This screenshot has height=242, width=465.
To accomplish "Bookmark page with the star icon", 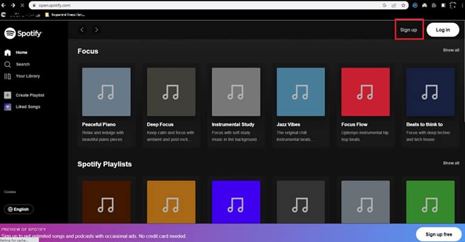I will coord(403,5).
